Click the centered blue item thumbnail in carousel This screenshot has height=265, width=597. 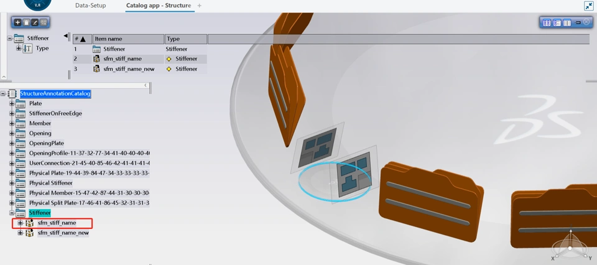(354, 175)
